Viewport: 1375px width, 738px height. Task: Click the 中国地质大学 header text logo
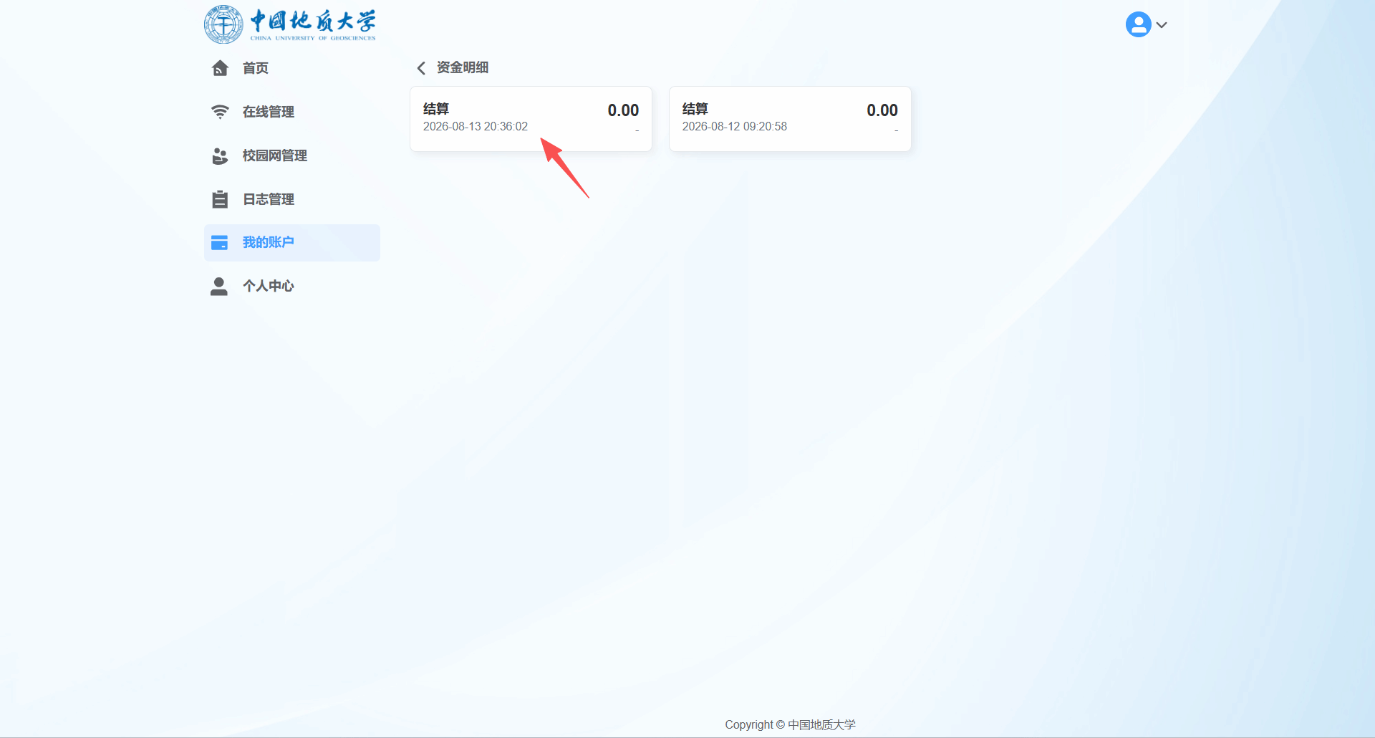313,24
